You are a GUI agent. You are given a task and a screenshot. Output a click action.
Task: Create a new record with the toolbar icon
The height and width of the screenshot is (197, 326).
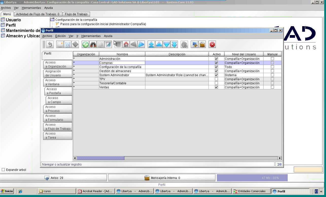(x=60, y=45)
